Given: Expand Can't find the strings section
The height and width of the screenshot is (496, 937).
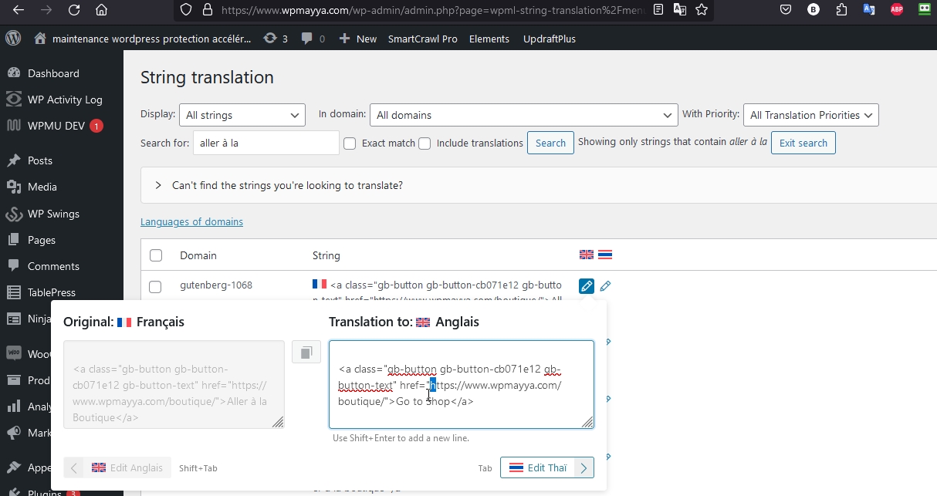Looking at the screenshot, I should click(x=158, y=186).
